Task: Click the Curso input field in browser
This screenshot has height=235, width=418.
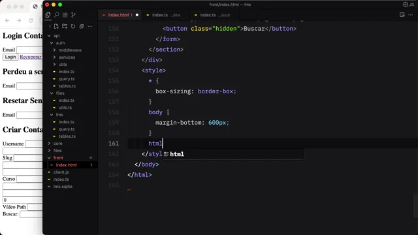Action: tap(29, 179)
